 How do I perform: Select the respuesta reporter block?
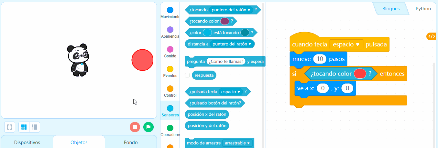coord(204,75)
